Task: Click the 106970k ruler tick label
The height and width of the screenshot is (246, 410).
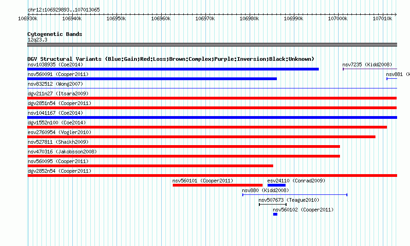Action: point(205,18)
